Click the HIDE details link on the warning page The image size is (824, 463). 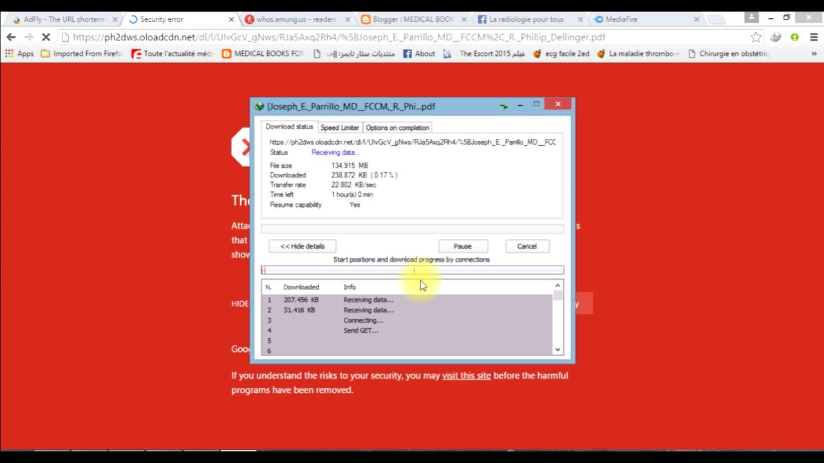point(240,304)
